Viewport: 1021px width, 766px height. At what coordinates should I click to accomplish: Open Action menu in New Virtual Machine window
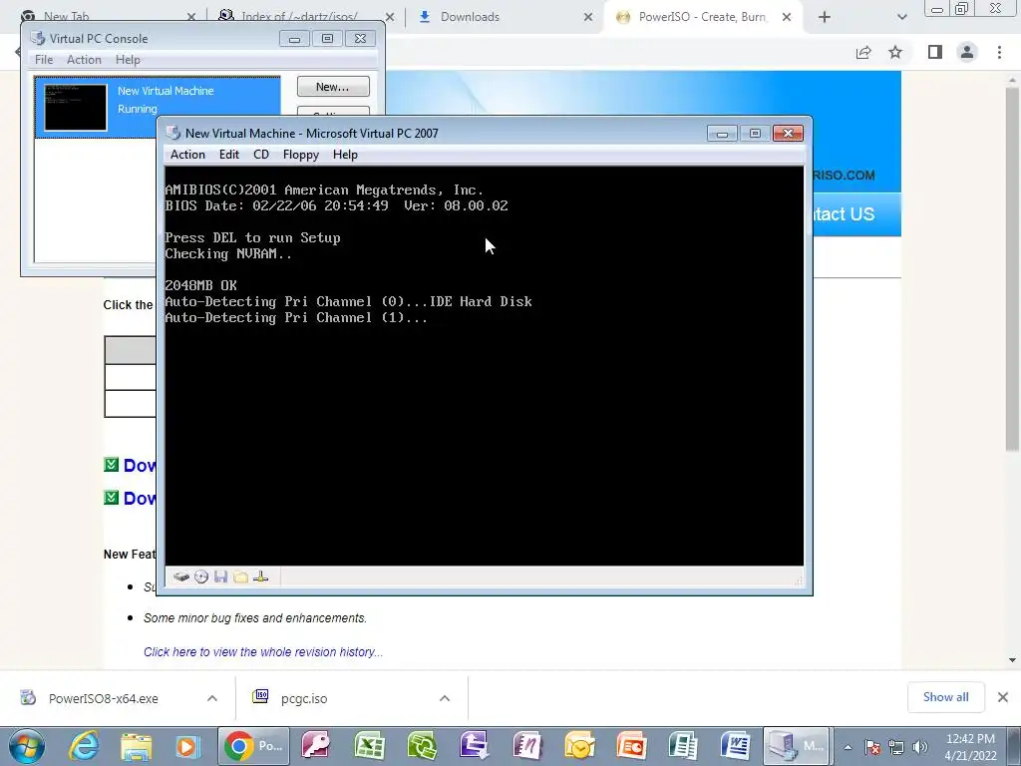187,155
